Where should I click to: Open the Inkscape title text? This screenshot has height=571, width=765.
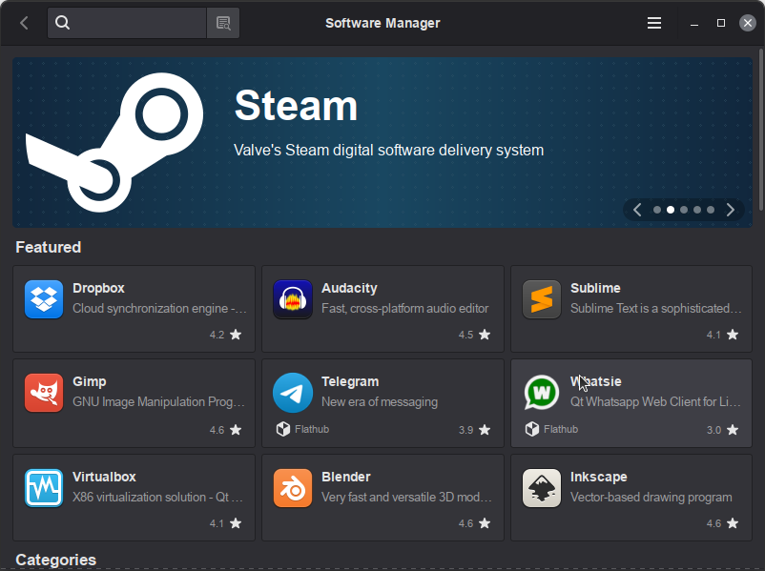(599, 477)
